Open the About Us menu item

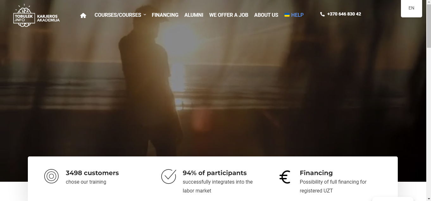coord(266,15)
